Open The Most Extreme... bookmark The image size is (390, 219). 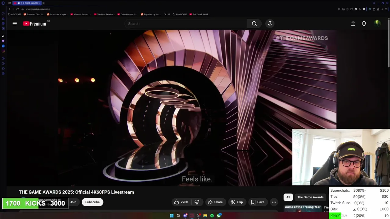(x=104, y=14)
